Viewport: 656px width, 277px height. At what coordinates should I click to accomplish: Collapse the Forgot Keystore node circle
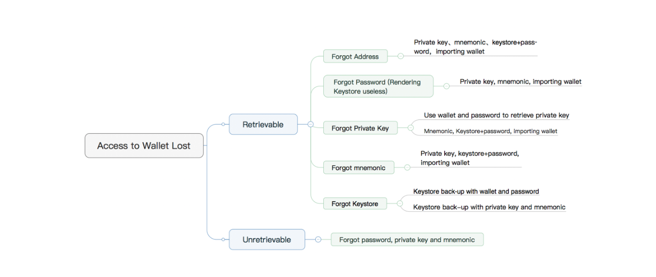(x=399, y=203)
